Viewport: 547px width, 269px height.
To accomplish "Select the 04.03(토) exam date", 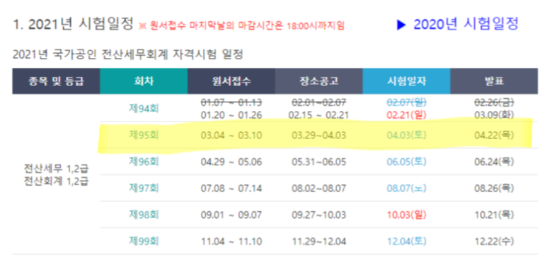I will pos(406,135).
